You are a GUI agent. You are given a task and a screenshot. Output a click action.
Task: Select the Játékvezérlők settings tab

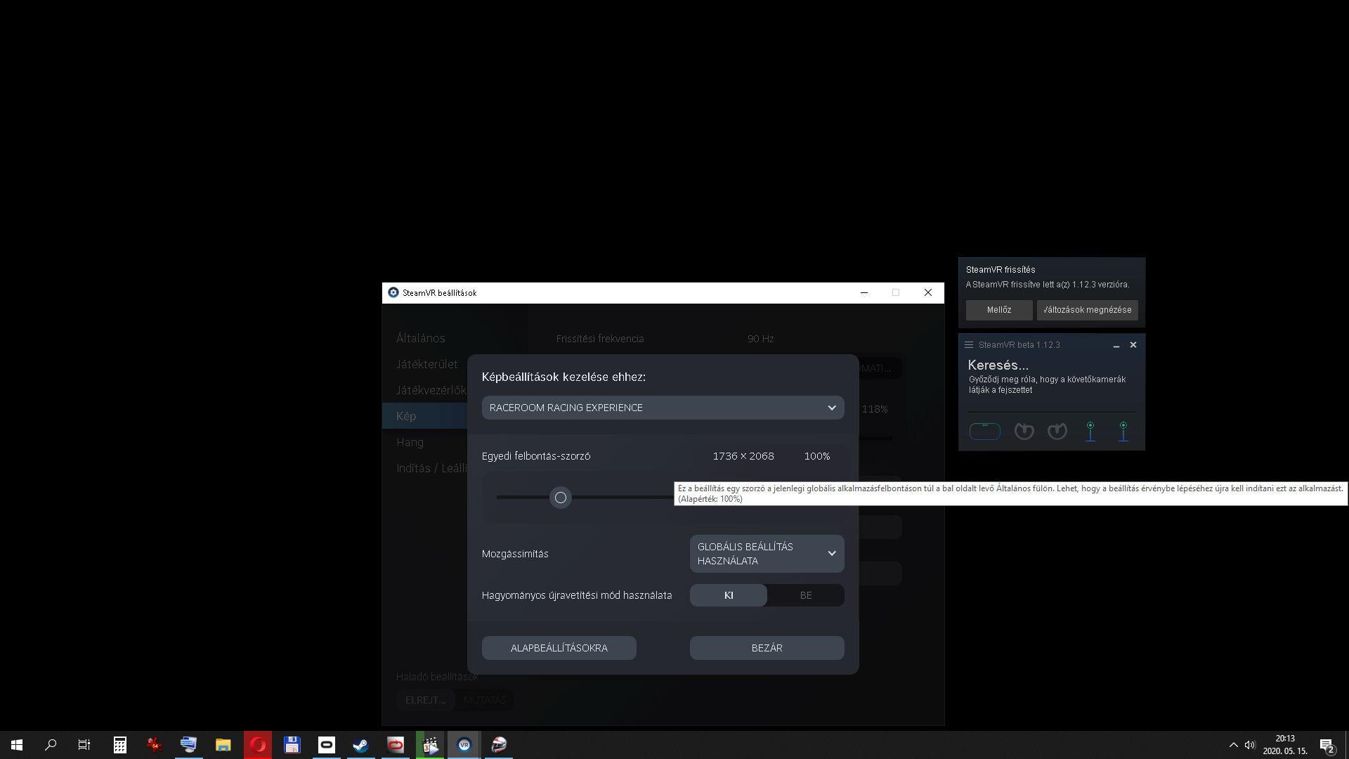tap(431, 390)
